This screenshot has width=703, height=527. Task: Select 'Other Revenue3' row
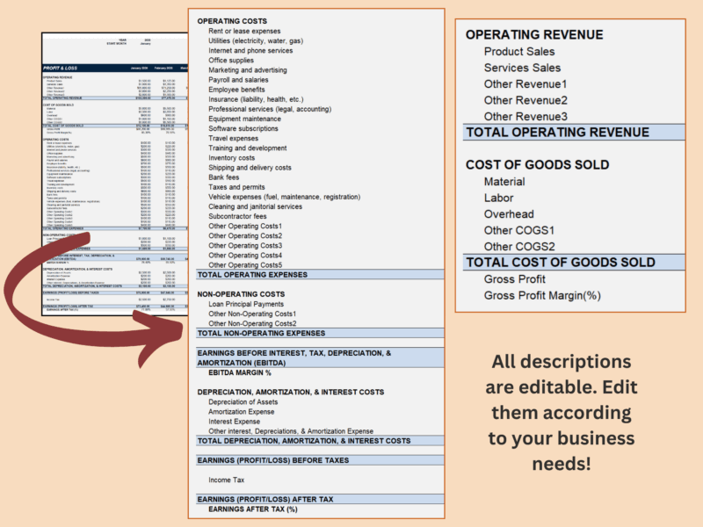[x=525, y=117]
